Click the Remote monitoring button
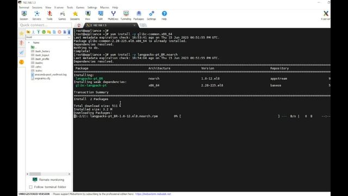The width and height of the screenshot is (348, 196). point(48,180)
